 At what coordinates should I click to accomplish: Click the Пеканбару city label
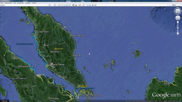54,98
